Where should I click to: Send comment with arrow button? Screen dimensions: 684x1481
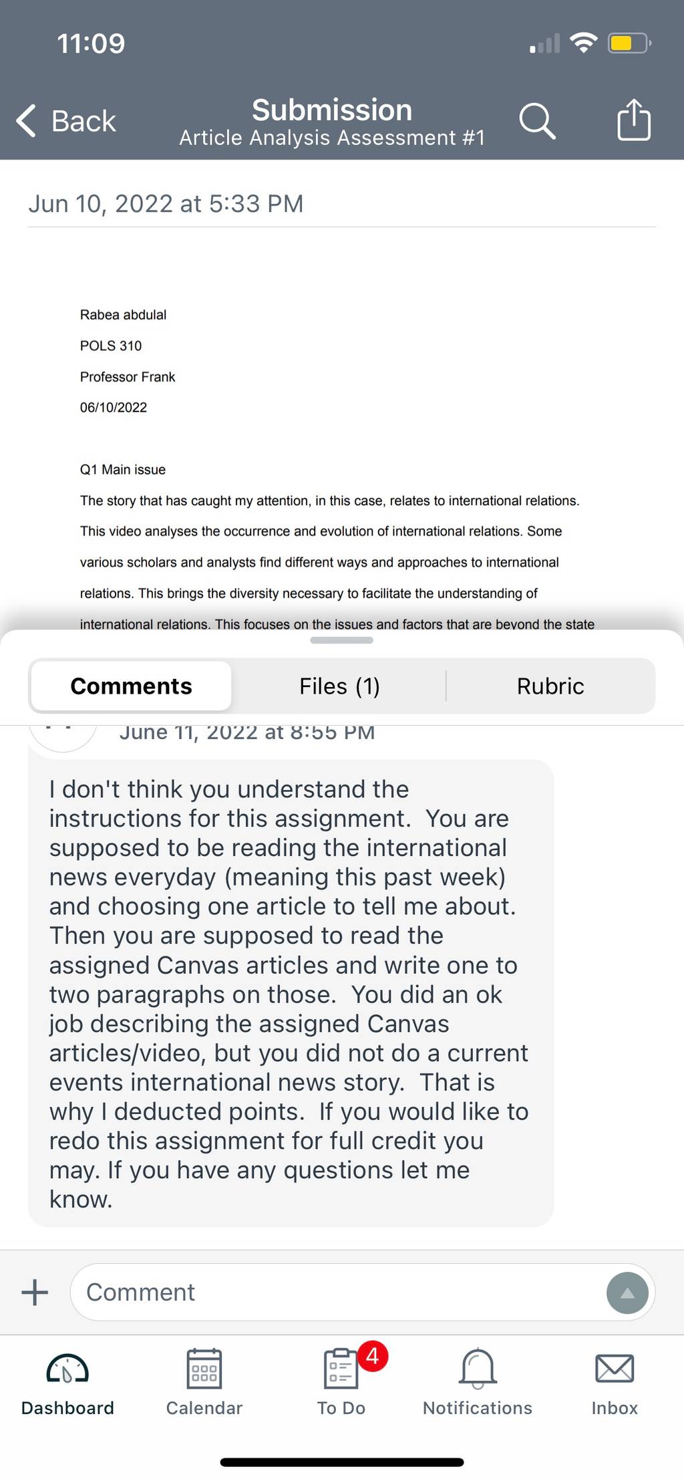[627, 1293]
